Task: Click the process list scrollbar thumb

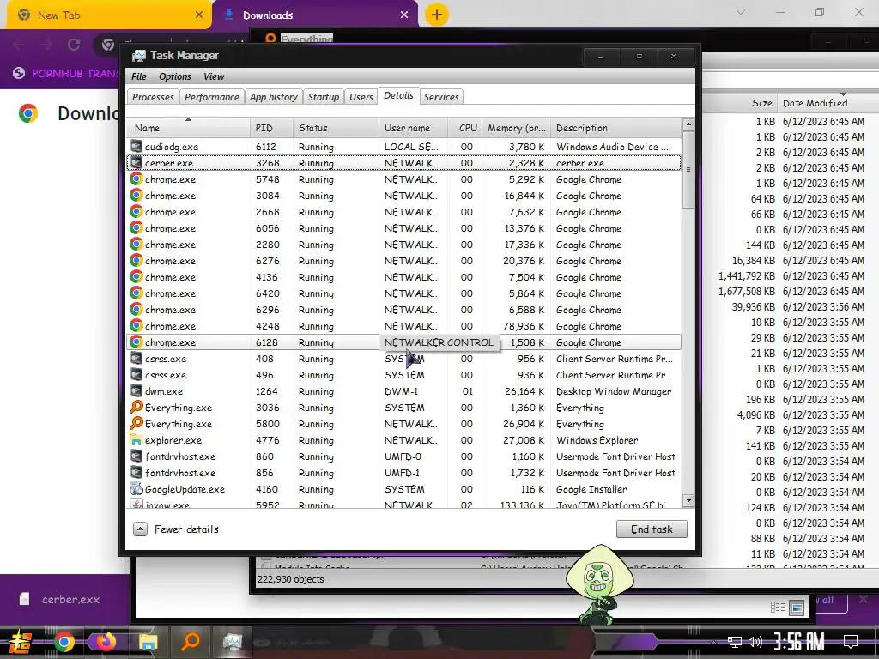Action: [688, 169]
